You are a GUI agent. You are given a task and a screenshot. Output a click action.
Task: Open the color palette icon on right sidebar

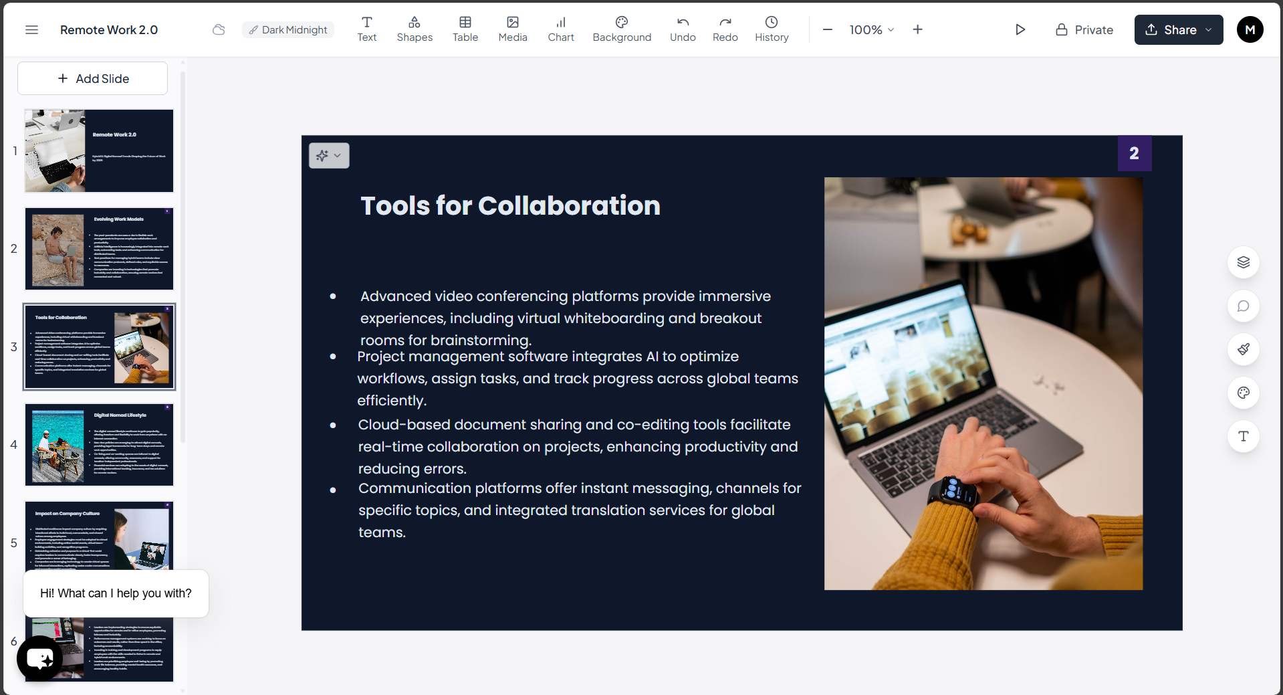(x=1243, y=393)
